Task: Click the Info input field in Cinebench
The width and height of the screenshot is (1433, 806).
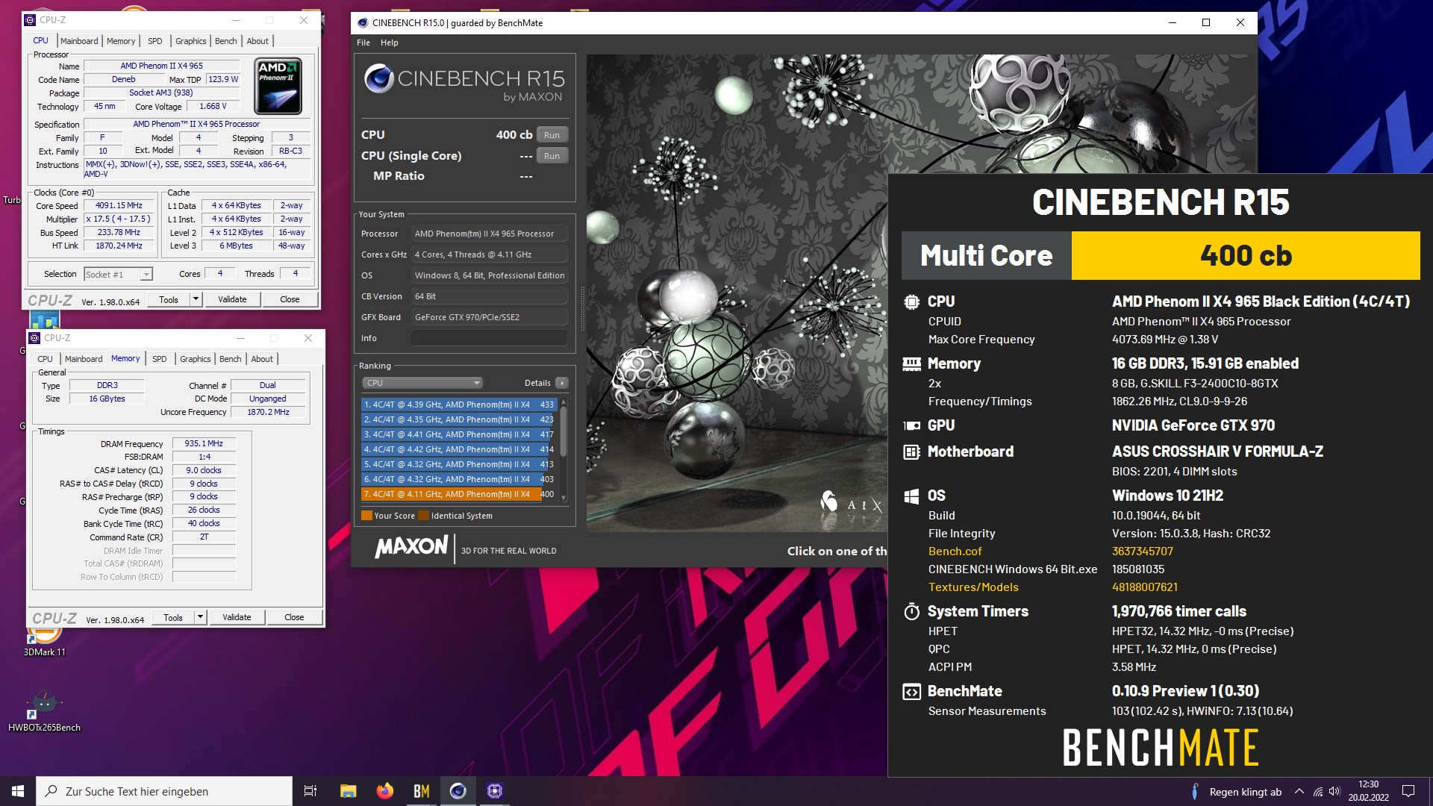Action: pos(490,338)
